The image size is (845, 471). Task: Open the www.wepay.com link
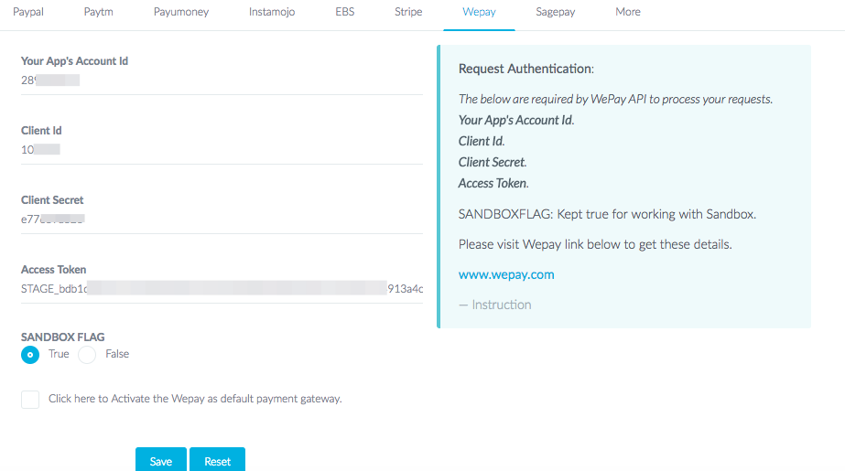pos(506,274)
